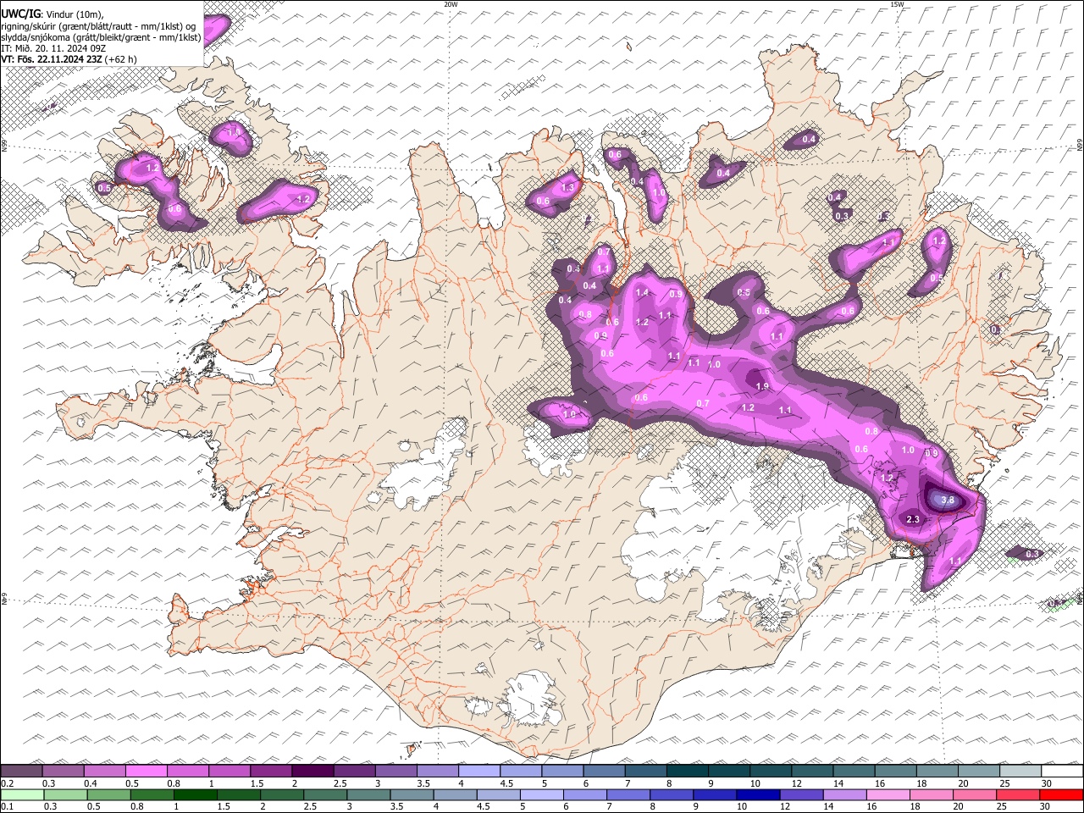Click the "VT: Fös. 22.11.2024 23Z (+62 h)" line
The image size is (1084, 813).
pyautogui.click(x=69, y=59)
